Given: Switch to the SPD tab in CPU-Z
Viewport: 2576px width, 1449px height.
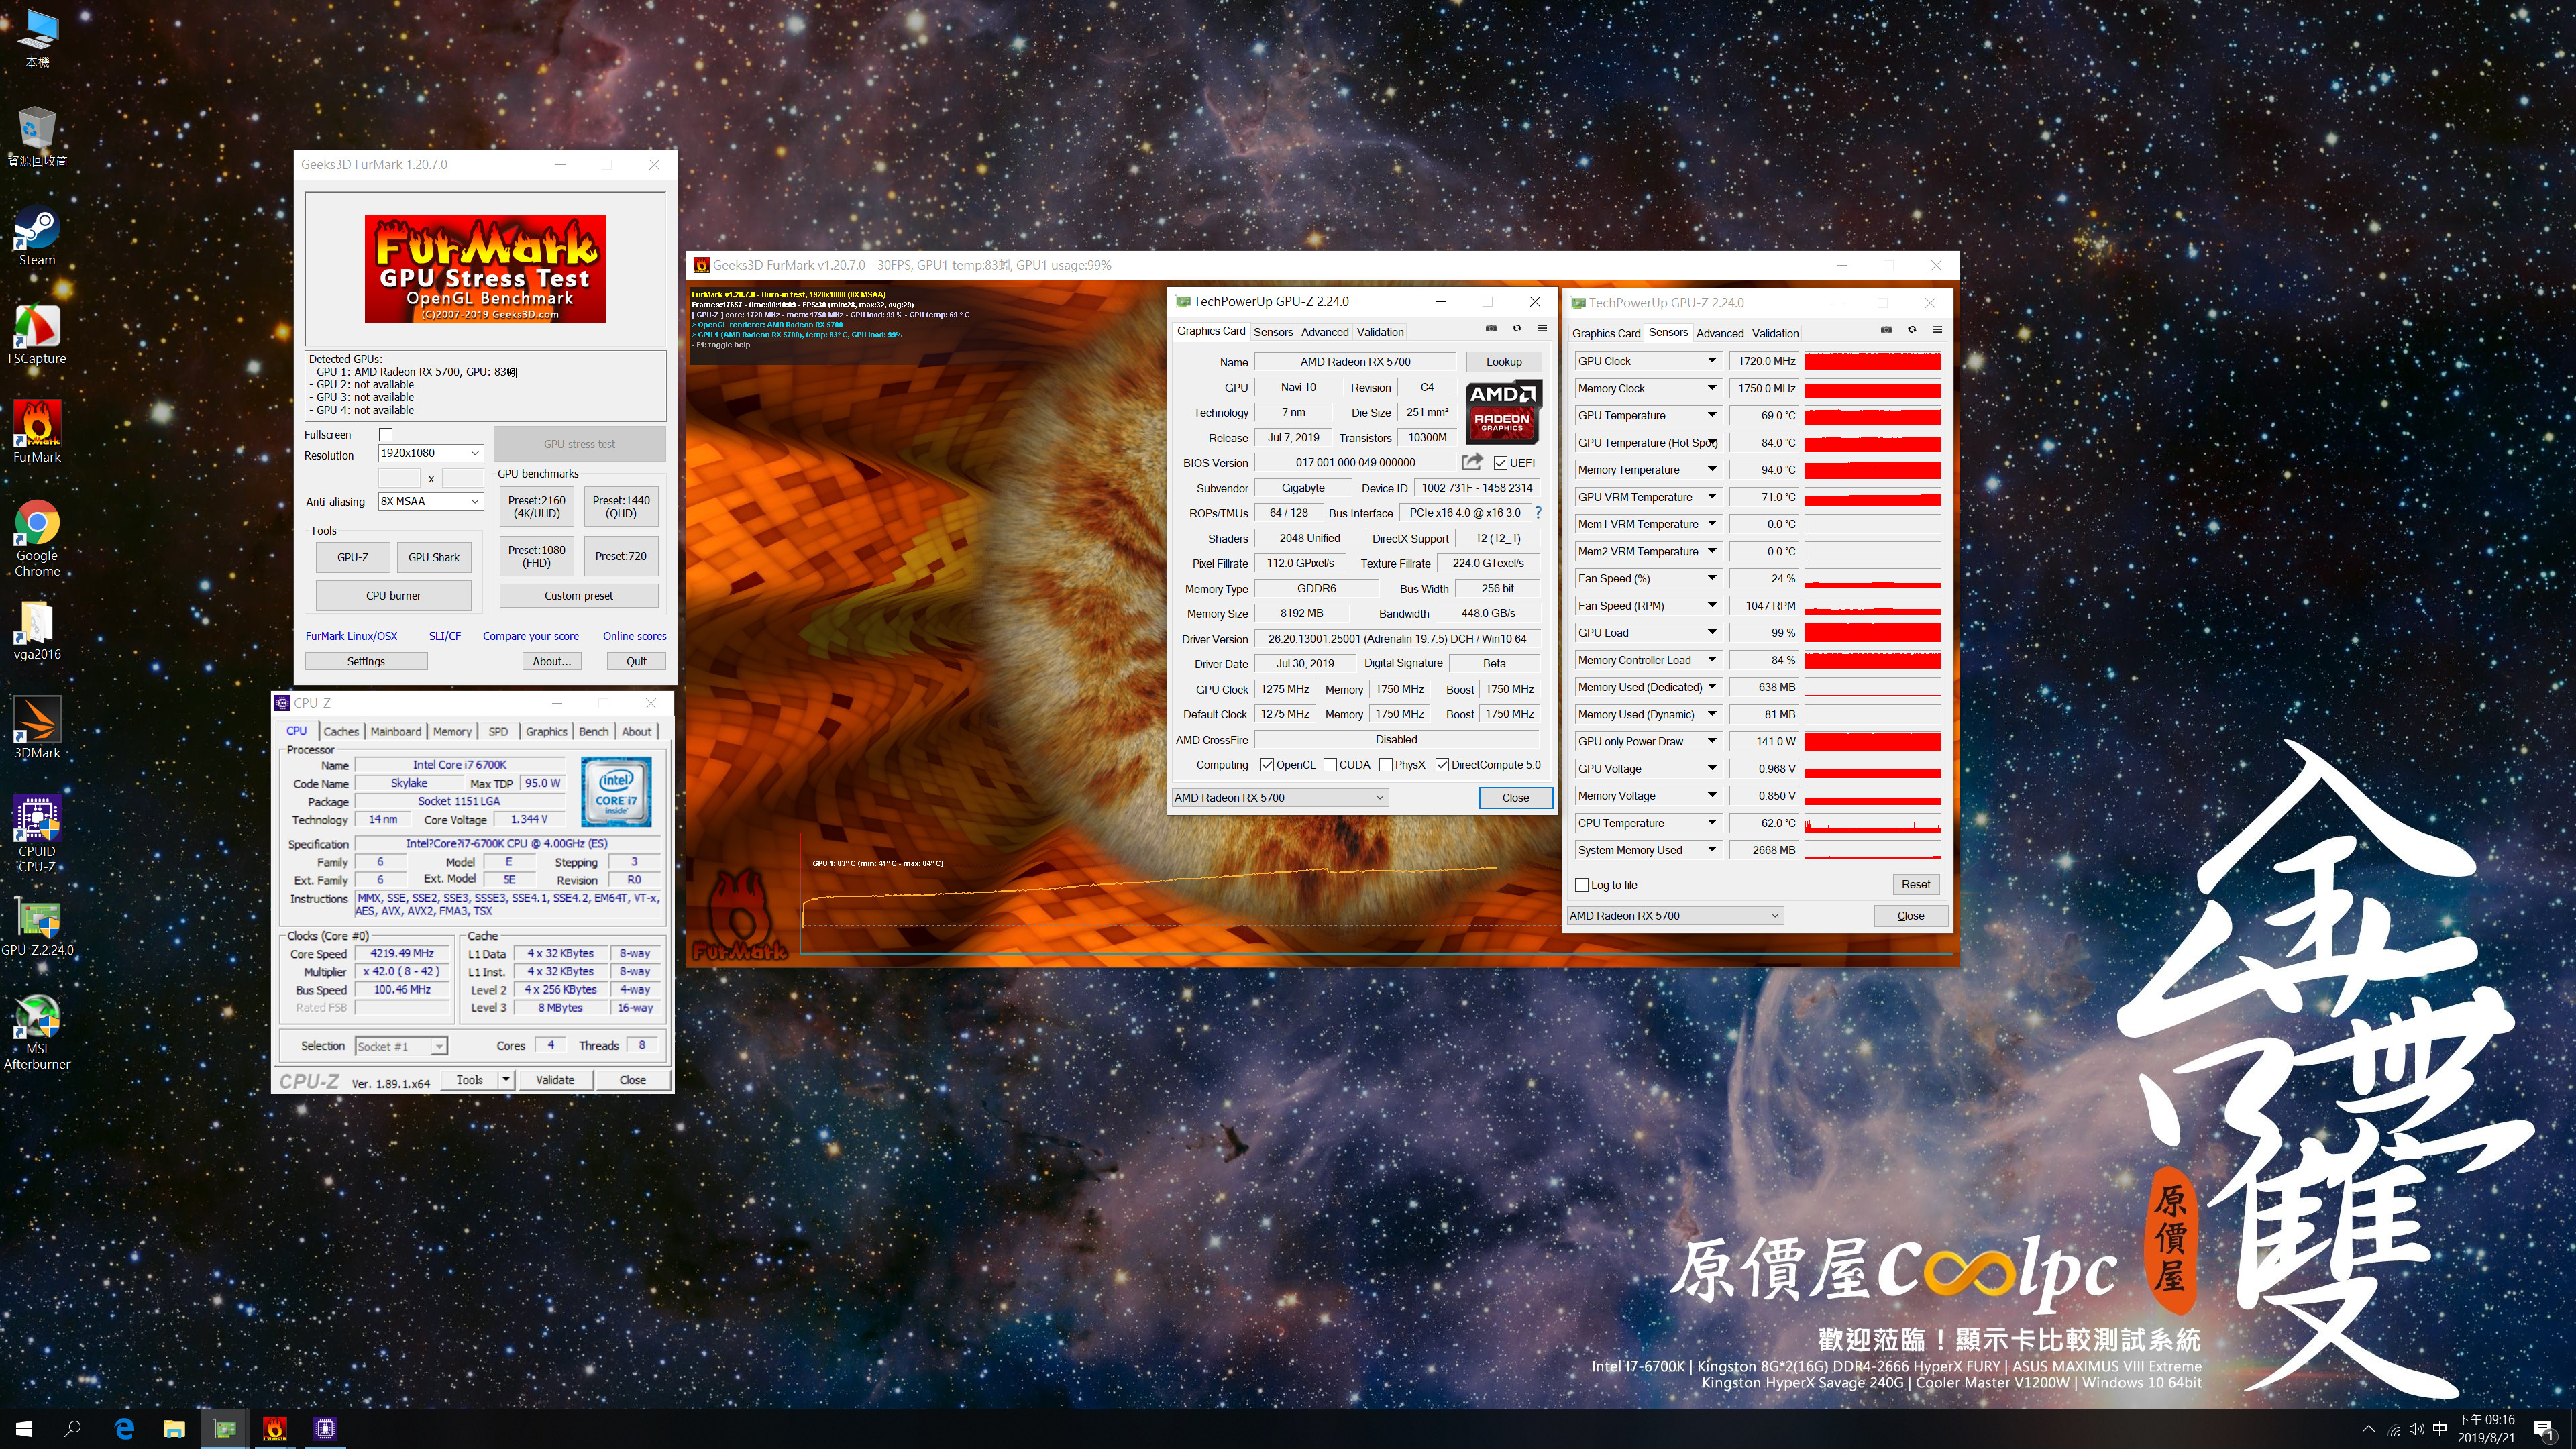Looking at the screenshot, I should click(x=498, y=732).
